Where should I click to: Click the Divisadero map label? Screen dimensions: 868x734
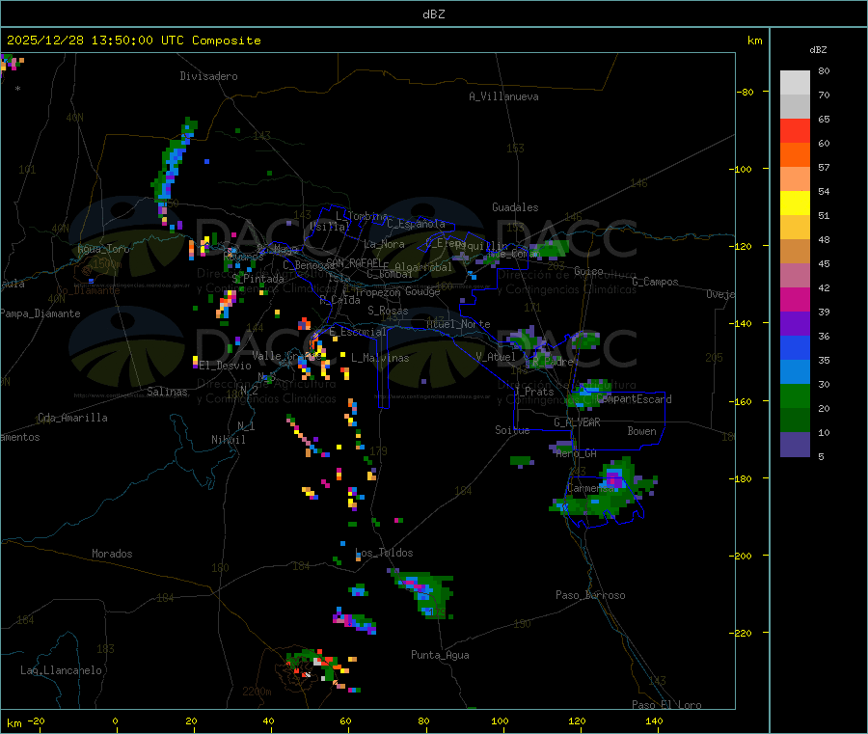pos(208,76)
